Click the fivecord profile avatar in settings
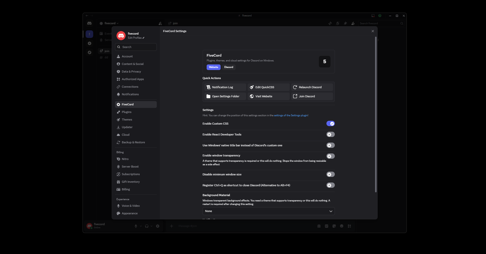 click(121, 36)
